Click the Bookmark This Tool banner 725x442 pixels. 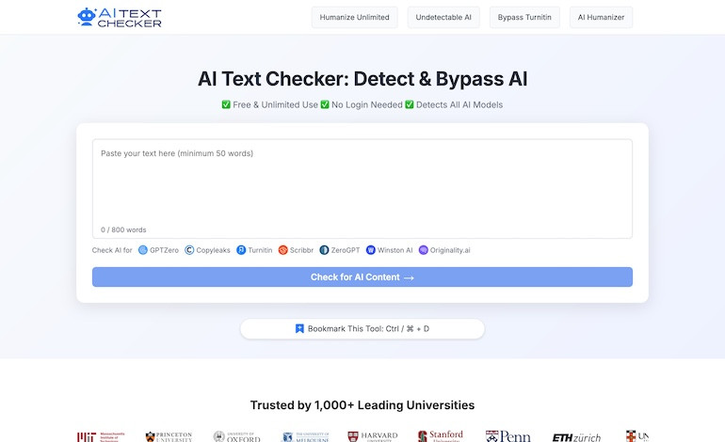tap(362, 329)
